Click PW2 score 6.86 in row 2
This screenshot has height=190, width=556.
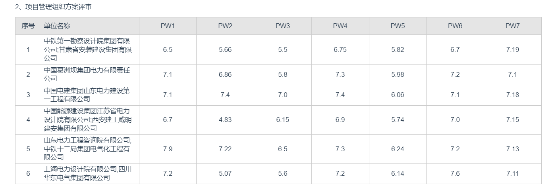click(x=225, y=74)
